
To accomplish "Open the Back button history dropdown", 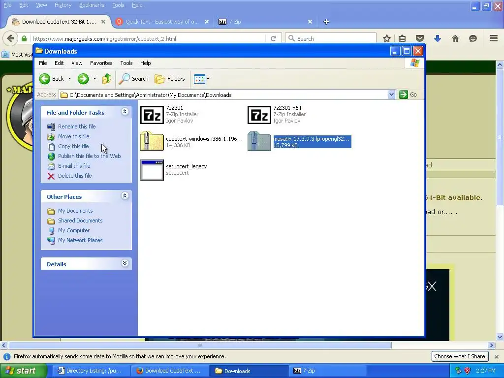I will (69, 79).
